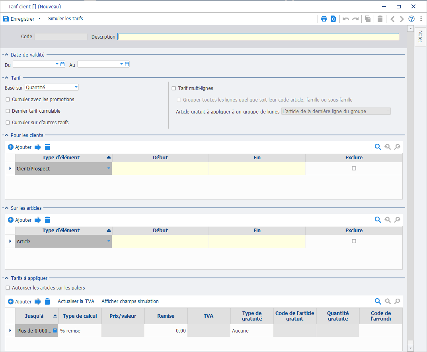Click the trash icon above the Sur les articles grid

tap(47, 219)
